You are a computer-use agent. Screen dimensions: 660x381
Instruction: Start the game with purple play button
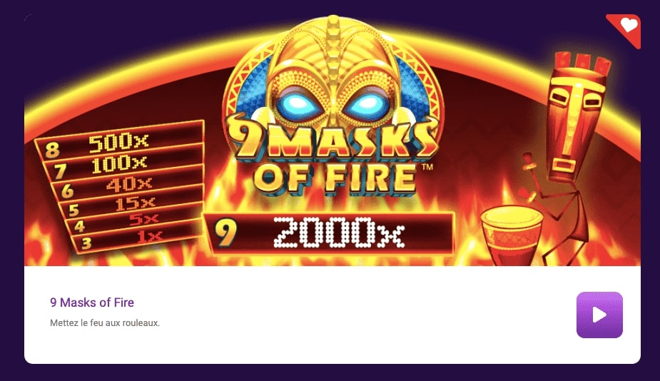(599, 315)
